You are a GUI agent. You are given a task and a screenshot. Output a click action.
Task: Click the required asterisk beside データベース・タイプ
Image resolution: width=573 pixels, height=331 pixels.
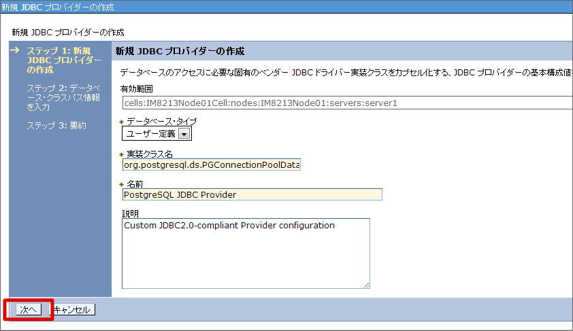click(x=122, y=121)
